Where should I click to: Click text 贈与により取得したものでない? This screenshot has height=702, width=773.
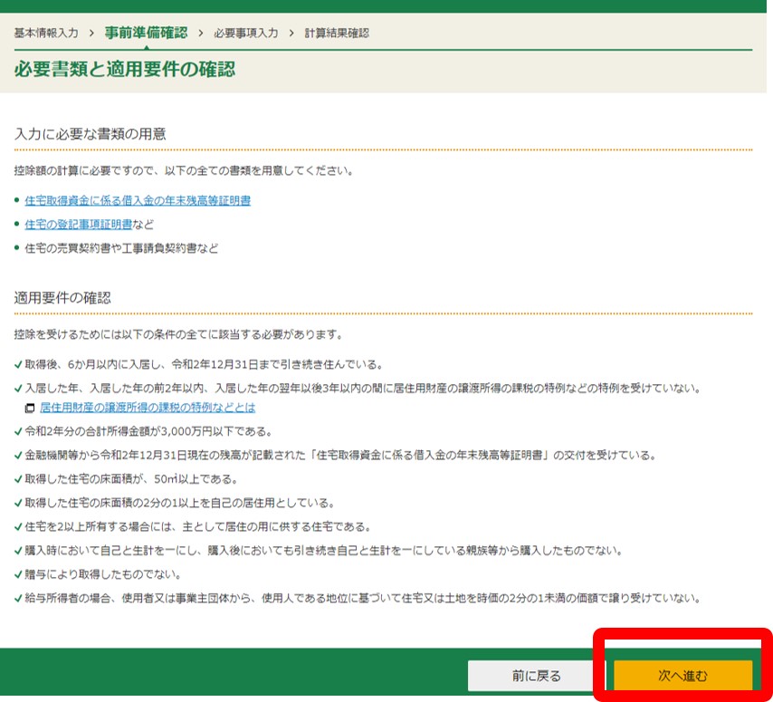tap(103, 574)
